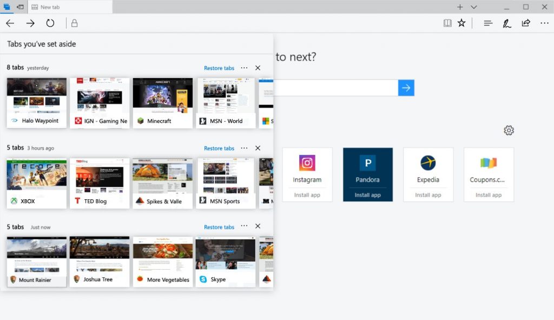Open the tabs you've set aside icon

[x=6, y=7]
